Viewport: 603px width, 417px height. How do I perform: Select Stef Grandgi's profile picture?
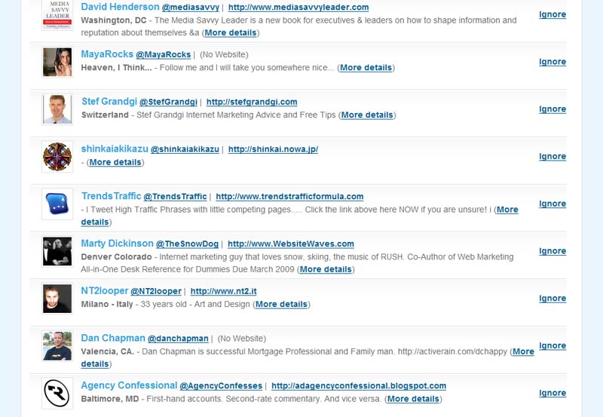click(57, 109)
